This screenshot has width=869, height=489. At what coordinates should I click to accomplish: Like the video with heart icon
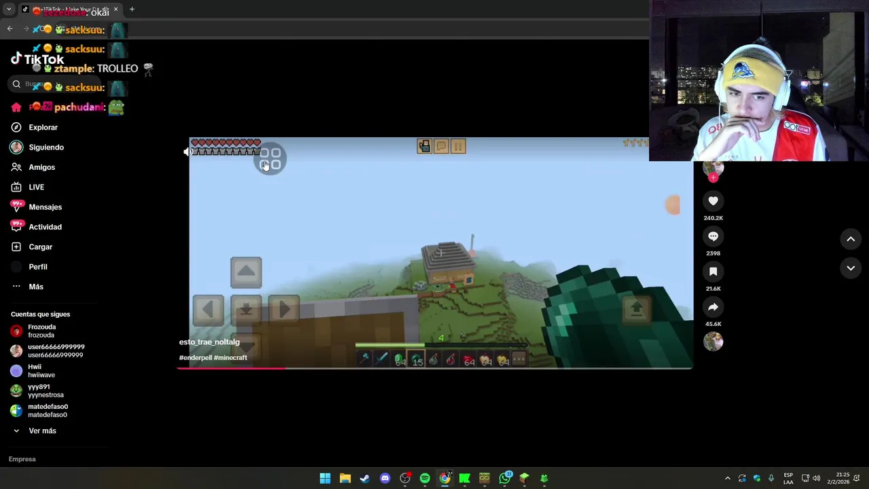[x=713, y=201]
